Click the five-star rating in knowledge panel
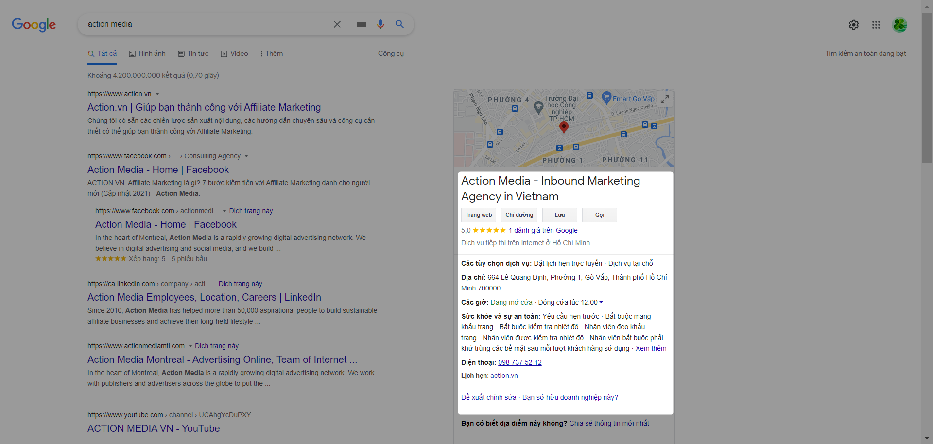 point(489,230)
